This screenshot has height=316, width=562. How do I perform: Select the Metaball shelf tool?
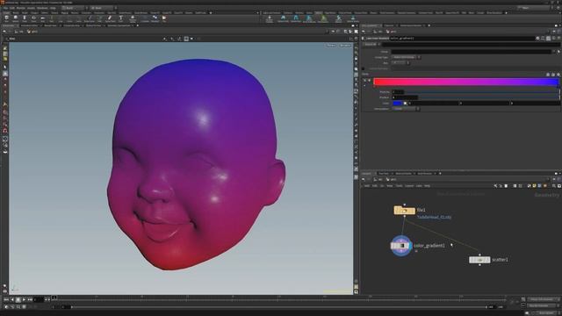coord(155,18)
